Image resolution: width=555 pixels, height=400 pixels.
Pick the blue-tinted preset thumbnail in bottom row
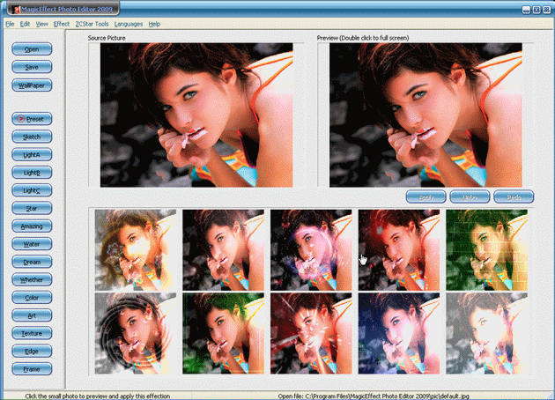(398, 334)
